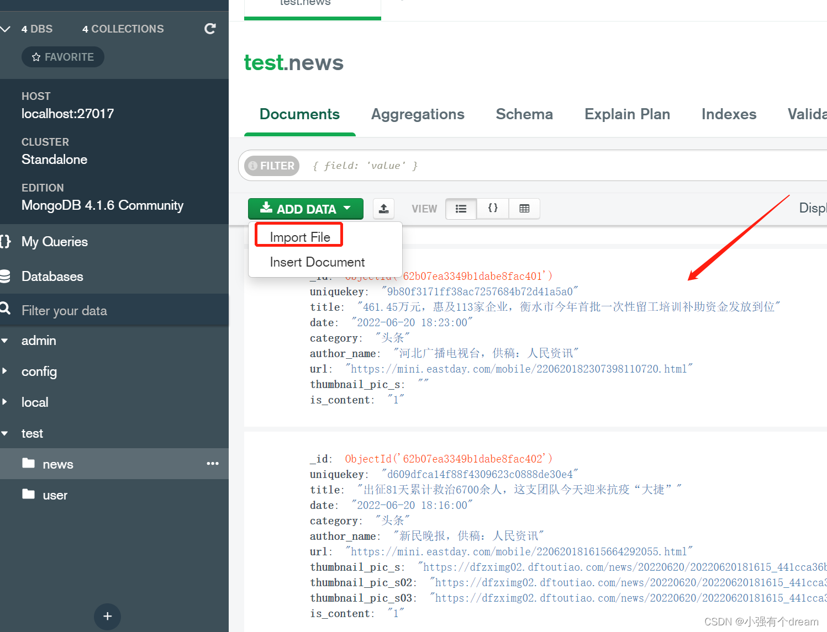Viewport: 827px width, 632px height.
Task: Switch to the Aggregations tab
Action: (x=418, y=114)
